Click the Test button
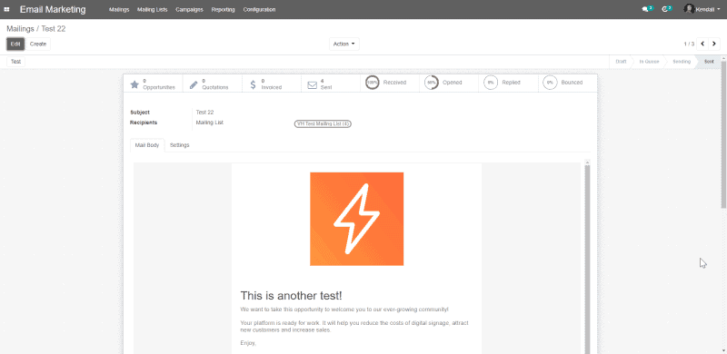This screenshot has width=727, height=354. pyautogui.click(x=15, y=62)
